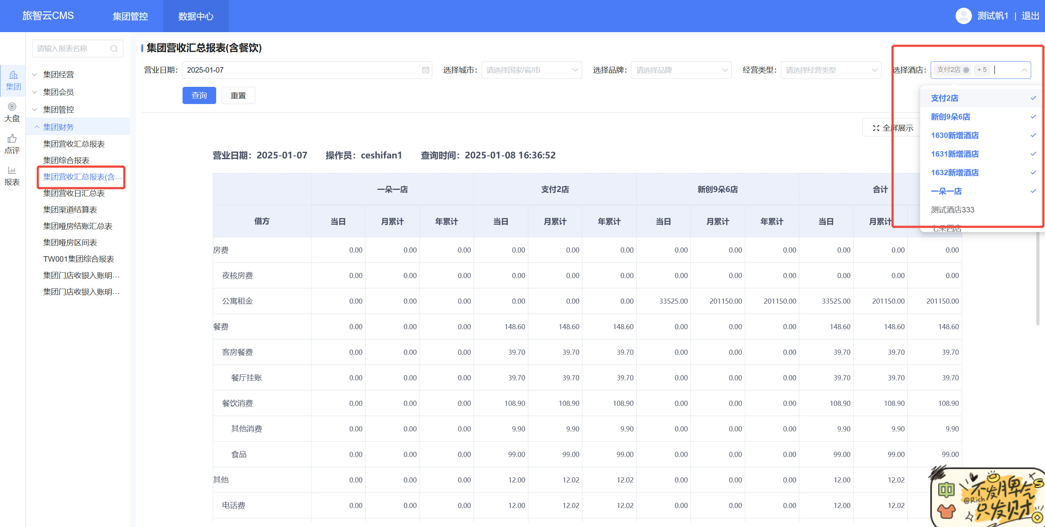Click the 新创9朵6店 column header
Viewport: 1045px width, 527px height.
click(x=717, y=189)
